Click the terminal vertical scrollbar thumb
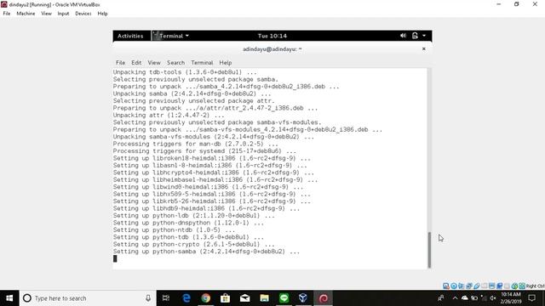The height and width of the screenshot is (306, 545). 429,250
